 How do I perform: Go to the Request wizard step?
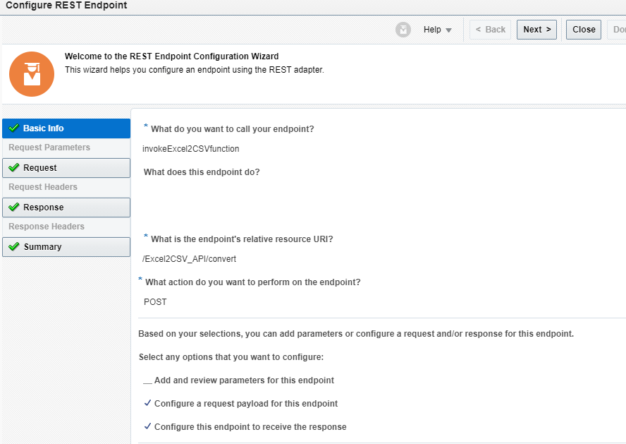point(40,168)
